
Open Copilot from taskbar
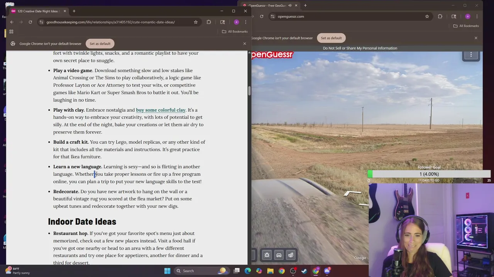click(259, 271)
